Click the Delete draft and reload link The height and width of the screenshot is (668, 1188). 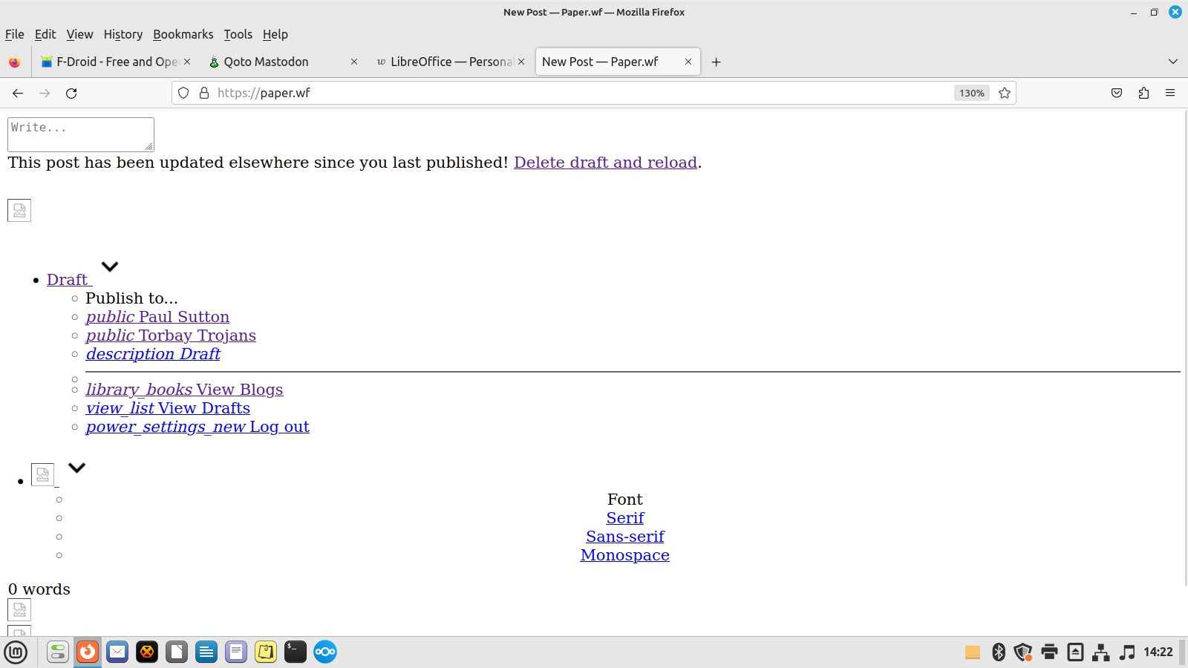click(605, 163)
